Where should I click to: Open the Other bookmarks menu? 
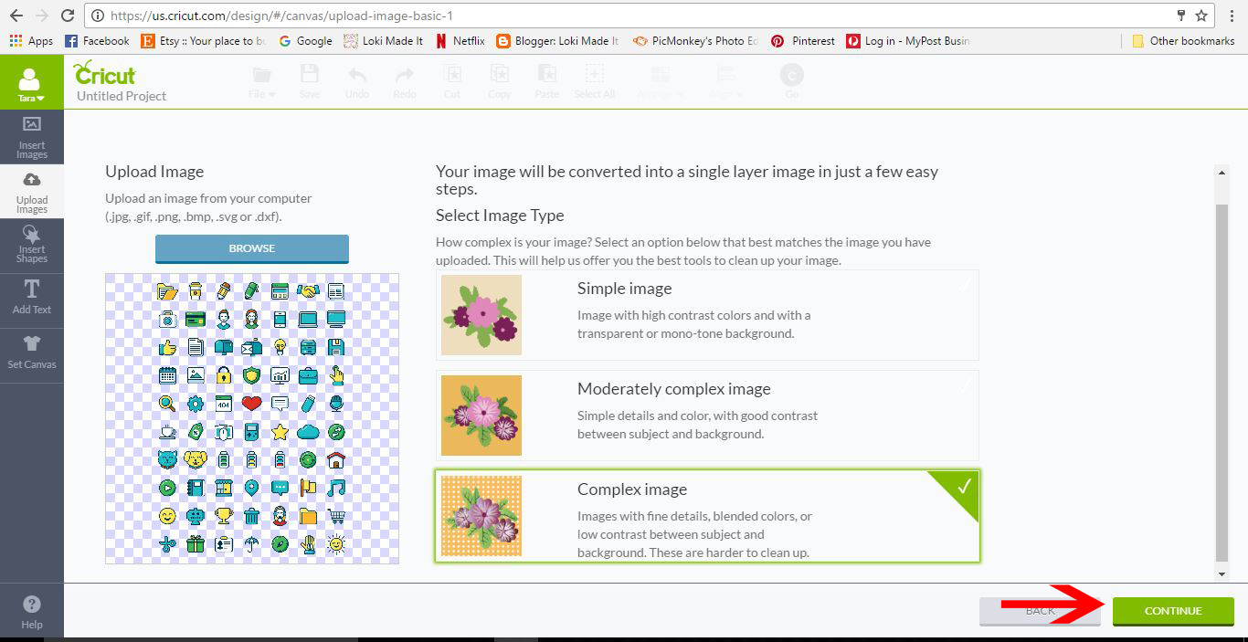click(x=1183, y=40)
